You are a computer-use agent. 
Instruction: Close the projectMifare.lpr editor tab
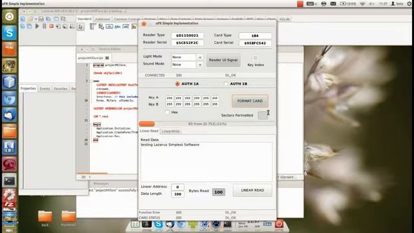[107, 58]
